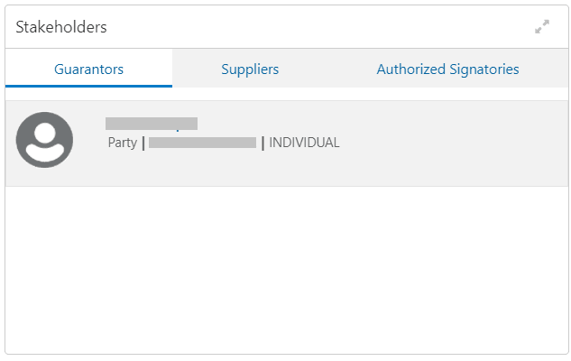The width and height of the screenshot is (571, 361).
Task: Click the empty area below guarantor list
Action: pyautogui.click(x=285, y=271)
